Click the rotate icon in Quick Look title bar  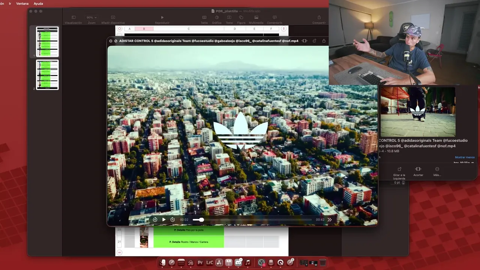pyautogui.click(x=314, y=41)
